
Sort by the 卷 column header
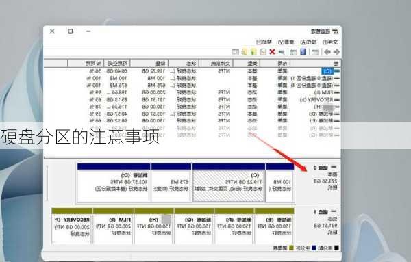316,64
